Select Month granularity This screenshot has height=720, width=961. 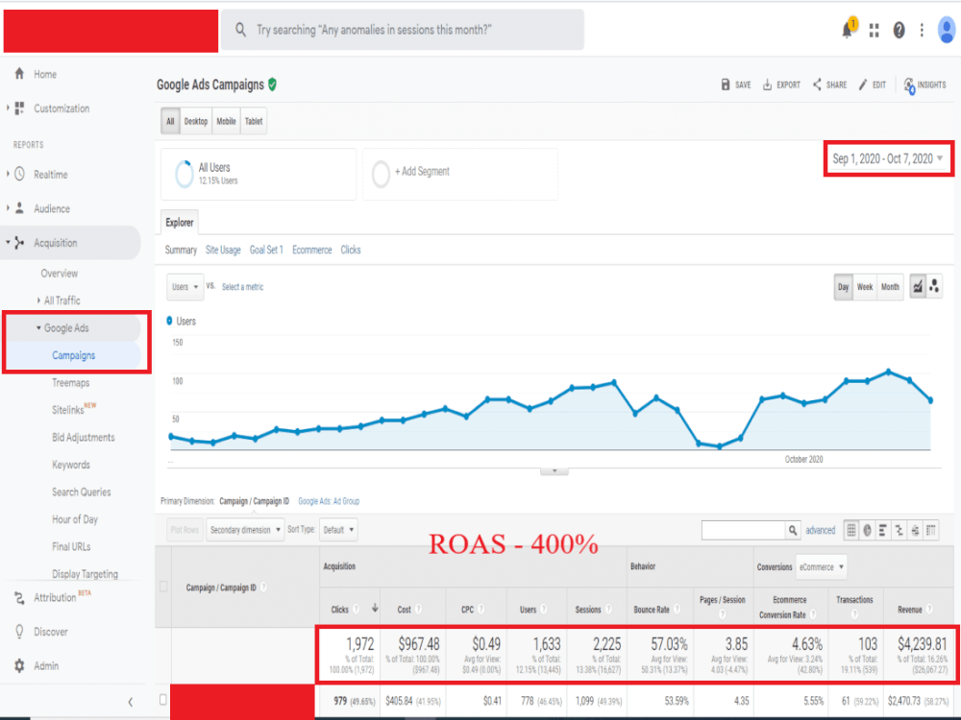point(890,286)
